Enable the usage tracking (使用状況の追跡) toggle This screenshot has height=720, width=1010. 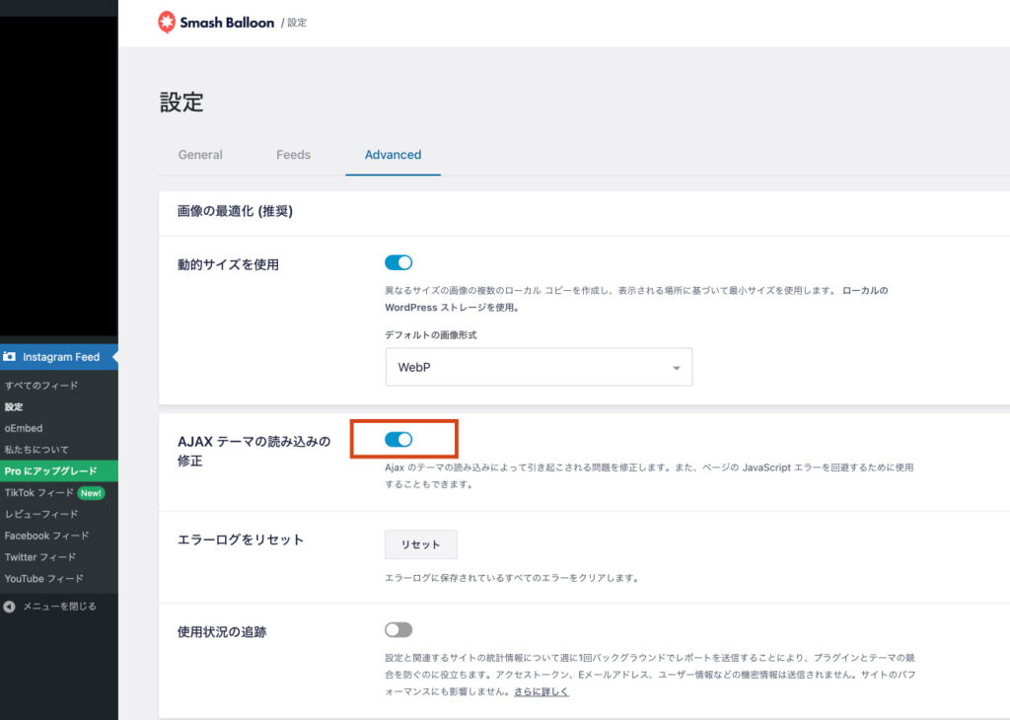(x=398, y=629)
